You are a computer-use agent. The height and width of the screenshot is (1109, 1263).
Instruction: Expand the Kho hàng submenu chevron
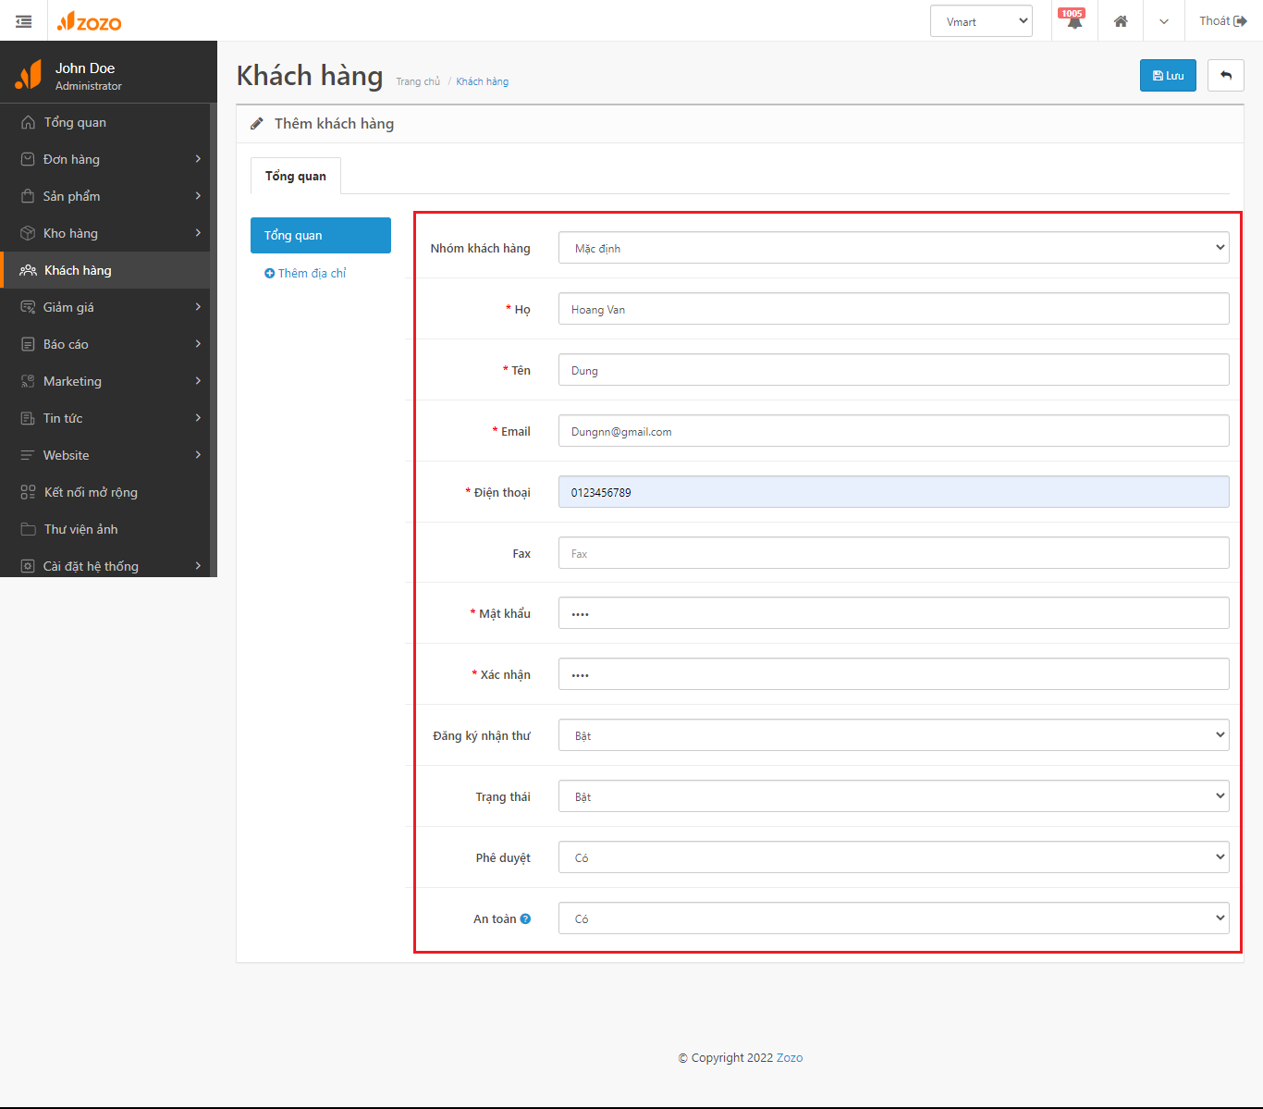[198, 233]
